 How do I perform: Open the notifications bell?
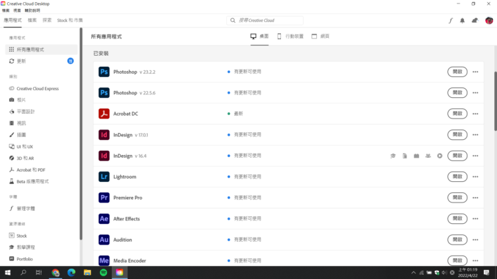coord(462,21)
